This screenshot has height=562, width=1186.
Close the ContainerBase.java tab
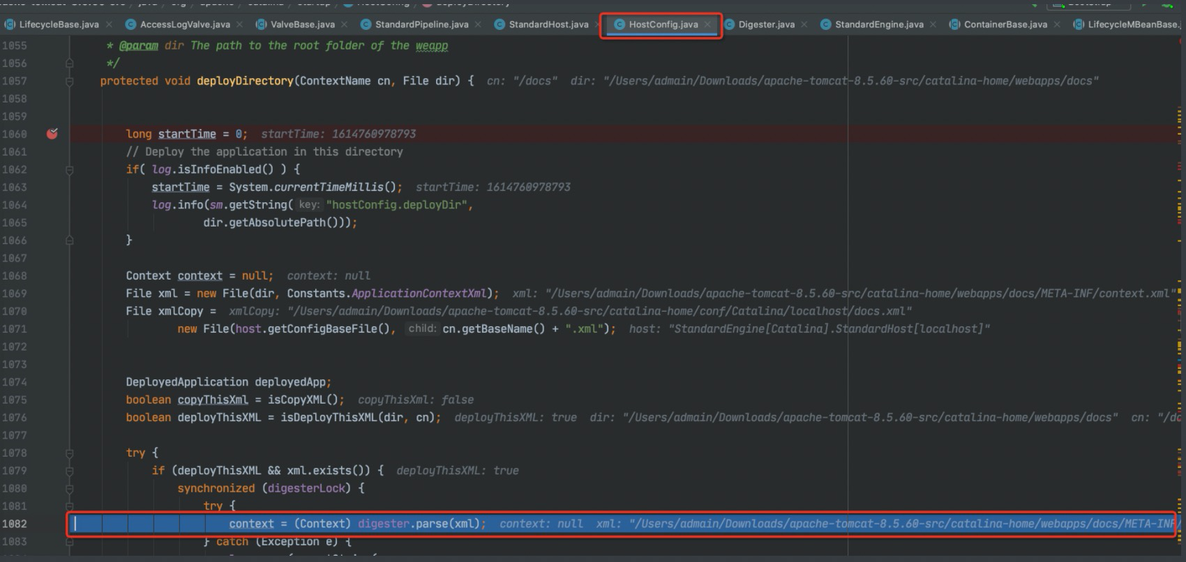(x=1057, y=24)
